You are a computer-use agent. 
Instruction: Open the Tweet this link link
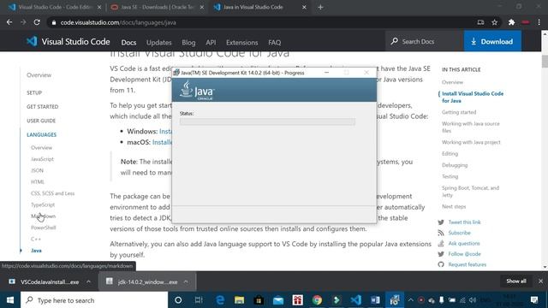pyautogui.click(x=464, y=222)
